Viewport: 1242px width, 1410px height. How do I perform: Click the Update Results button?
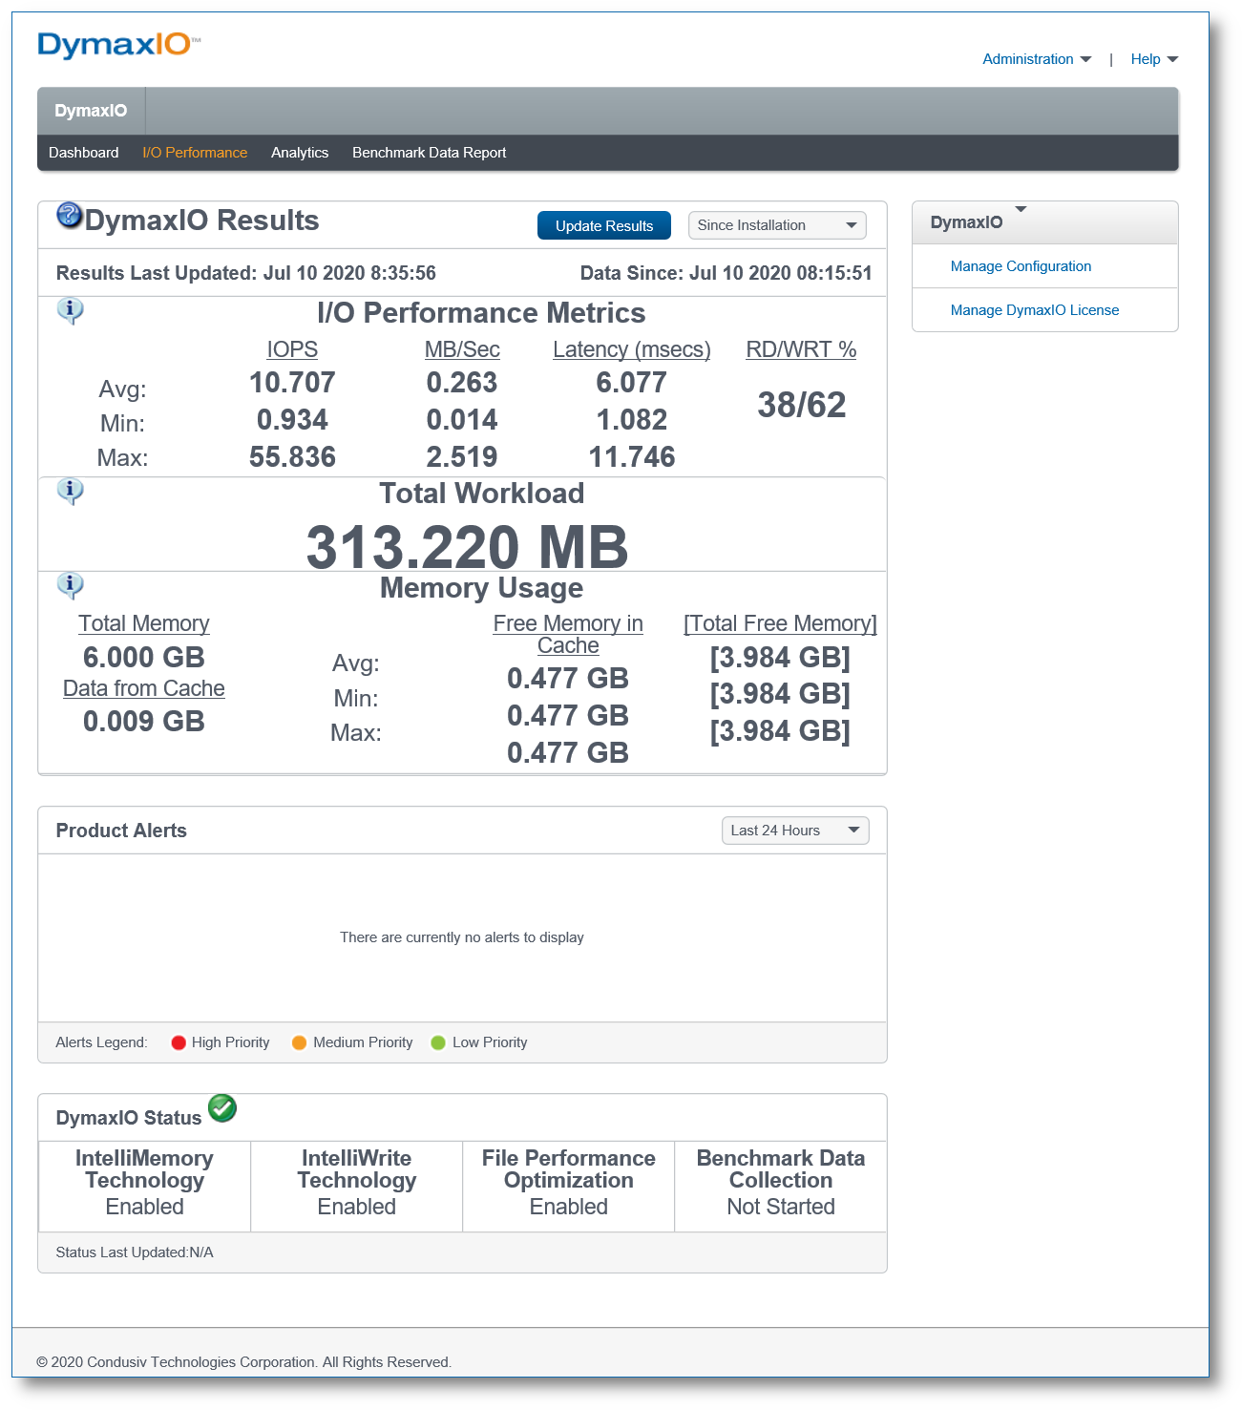604,225
